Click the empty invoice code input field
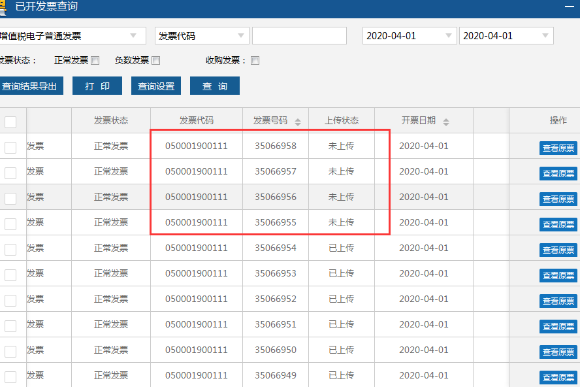This screenshot has height=387, width=580. pyautogui.click(x=300, y=35)
